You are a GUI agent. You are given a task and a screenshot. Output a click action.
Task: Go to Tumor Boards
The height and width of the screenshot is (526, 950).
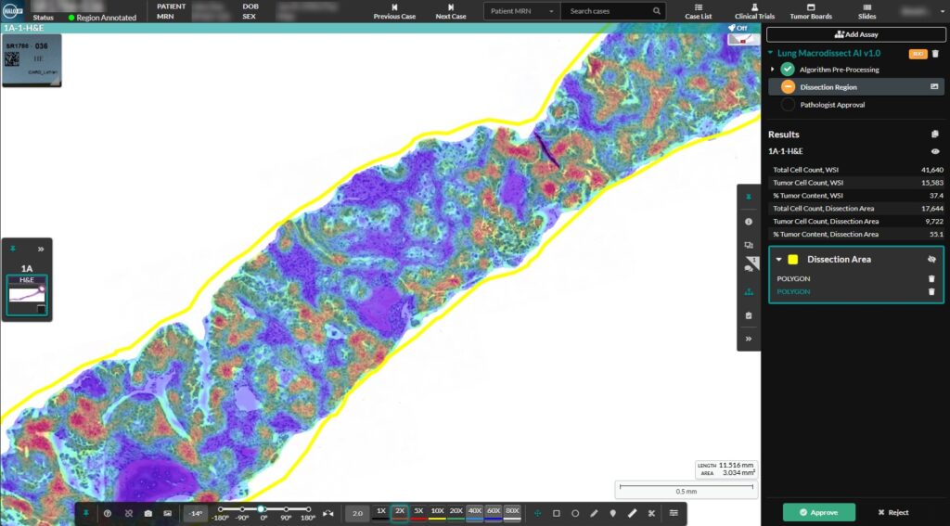tap(811, 11)
